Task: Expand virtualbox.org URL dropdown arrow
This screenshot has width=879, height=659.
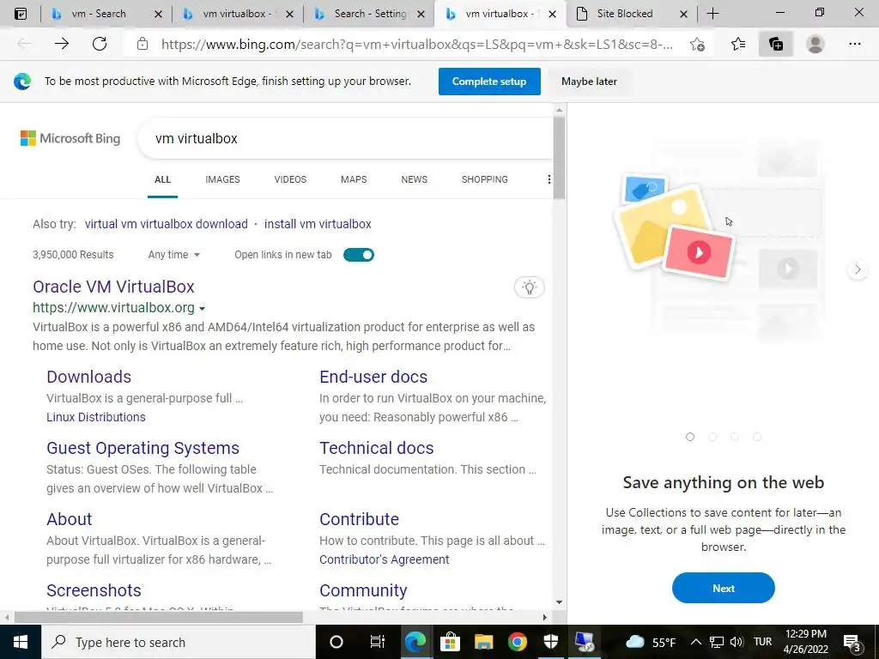Action: [x=203, y=308]
